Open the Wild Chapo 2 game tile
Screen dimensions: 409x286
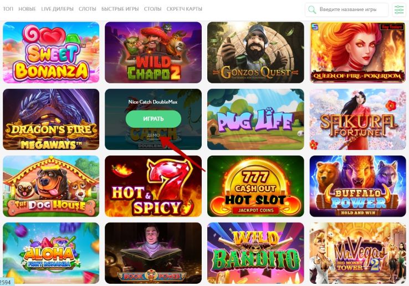point(154,53)
